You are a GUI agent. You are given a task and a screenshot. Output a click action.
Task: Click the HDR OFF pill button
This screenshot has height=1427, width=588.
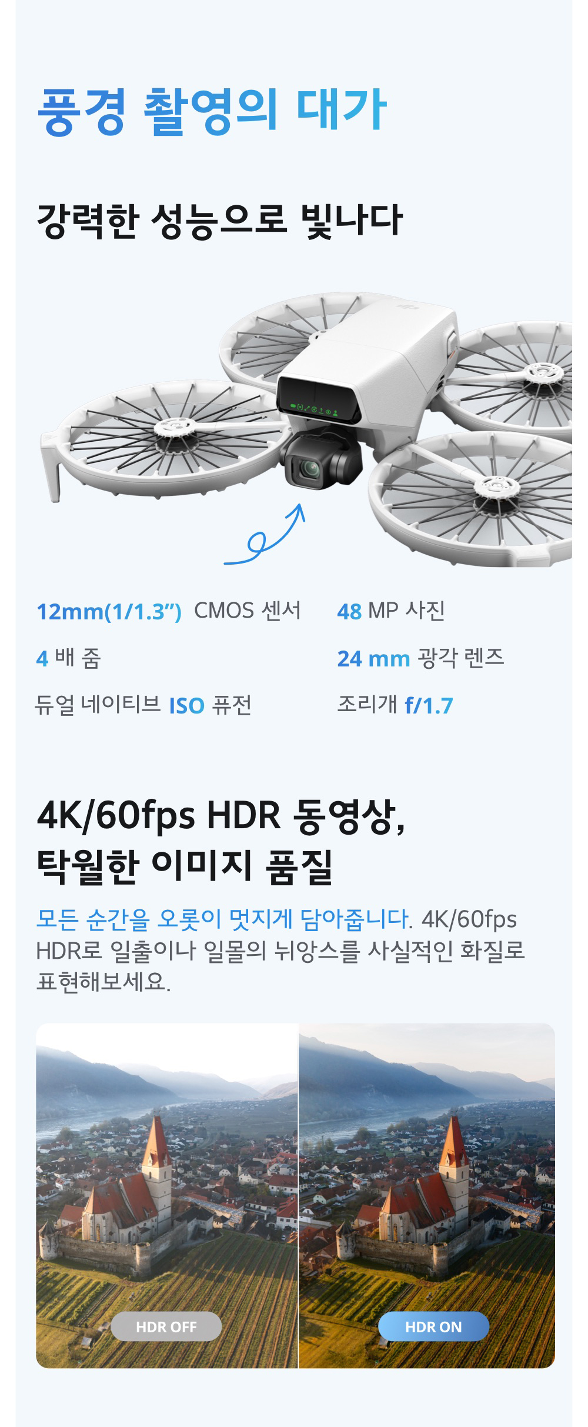click(x=166, y=1326)
